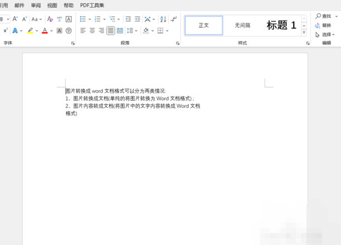Screen dimensions: 341x245
Task: Open the 查找 dropdown arrow
Action: click(337, 16)
